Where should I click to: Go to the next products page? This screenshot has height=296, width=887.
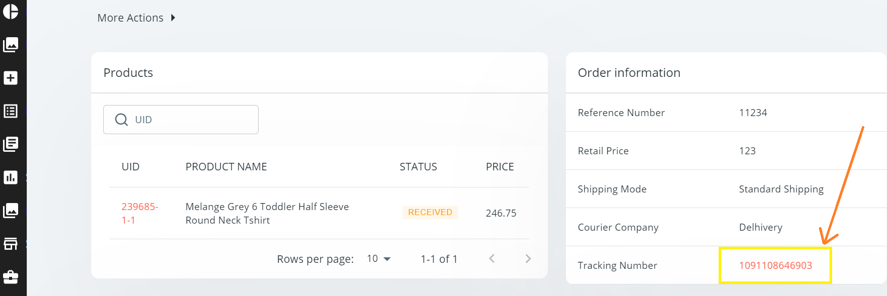click(528, 259)
